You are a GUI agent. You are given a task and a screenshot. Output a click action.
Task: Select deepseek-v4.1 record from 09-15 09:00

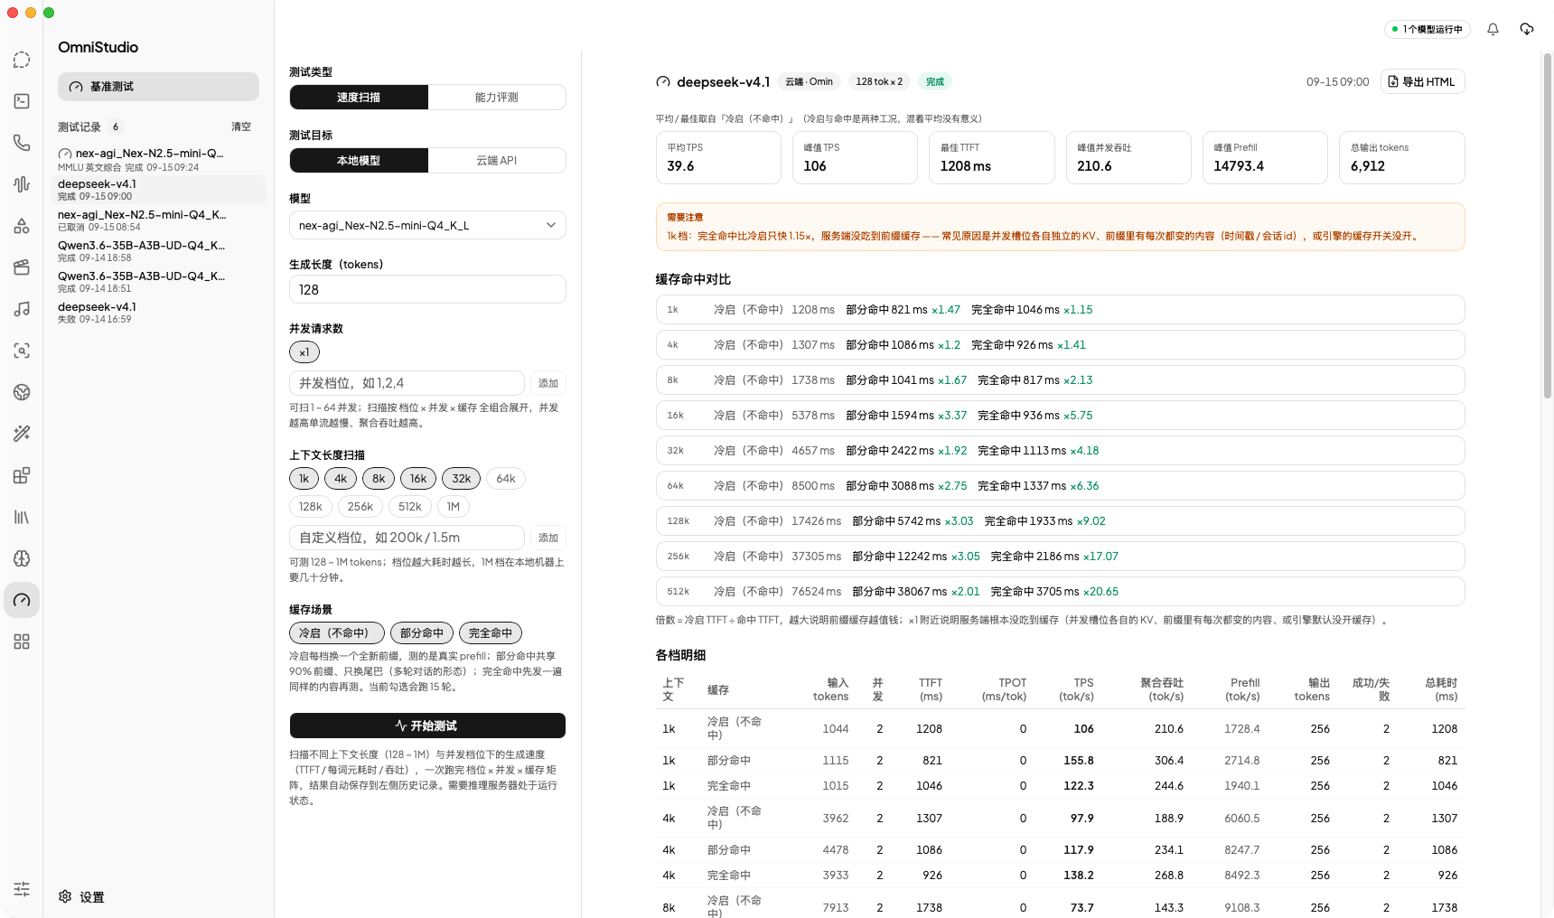[158, 190]
